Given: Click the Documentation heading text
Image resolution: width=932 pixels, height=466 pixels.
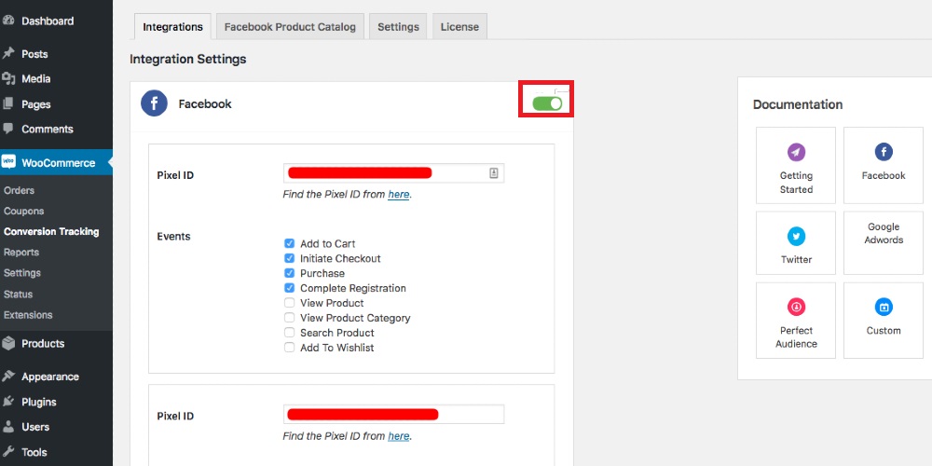Looking at the screenshot, I should click(798, 104).
